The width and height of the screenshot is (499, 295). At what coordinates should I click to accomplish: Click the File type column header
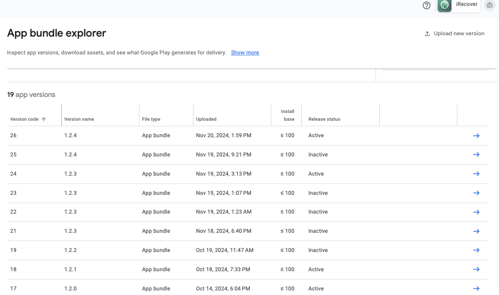tap(151, 119)
